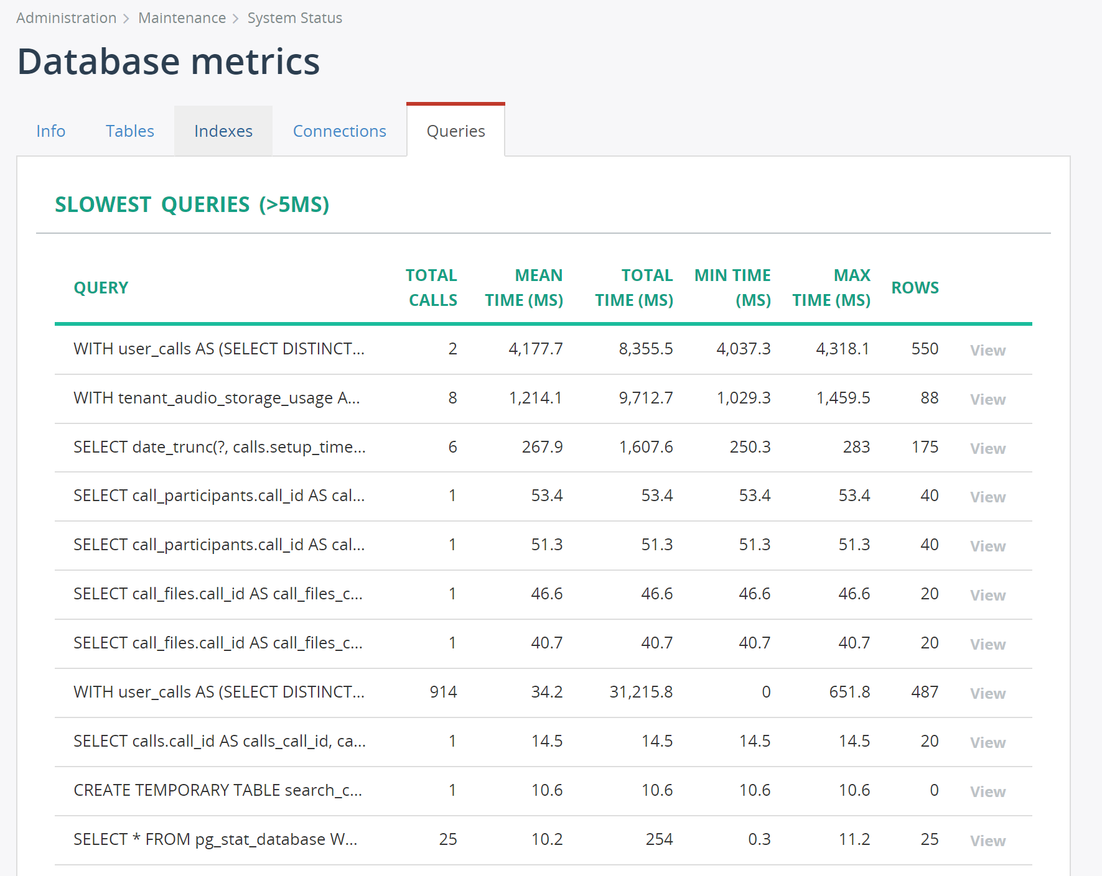Open the Info tab
Viewport: 1102px width, 876px height.
tap(51, 131)
